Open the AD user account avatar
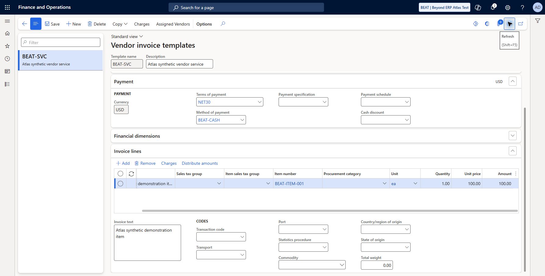Image resolution: width=545 pixels, height=276 pixels. [537, 7]
